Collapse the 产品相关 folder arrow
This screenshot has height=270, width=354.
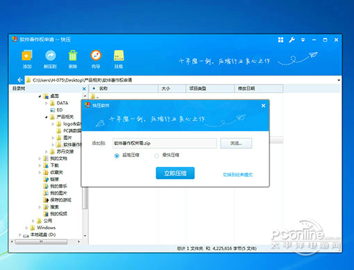coord(47,117)
